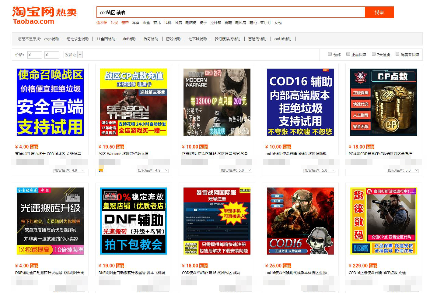Image resolution: width=437 pixels, height=293 pixels.
Task: Open product title 'DNF辅助全自动搬砖升级起号'
Action: (x=50, y=273)
